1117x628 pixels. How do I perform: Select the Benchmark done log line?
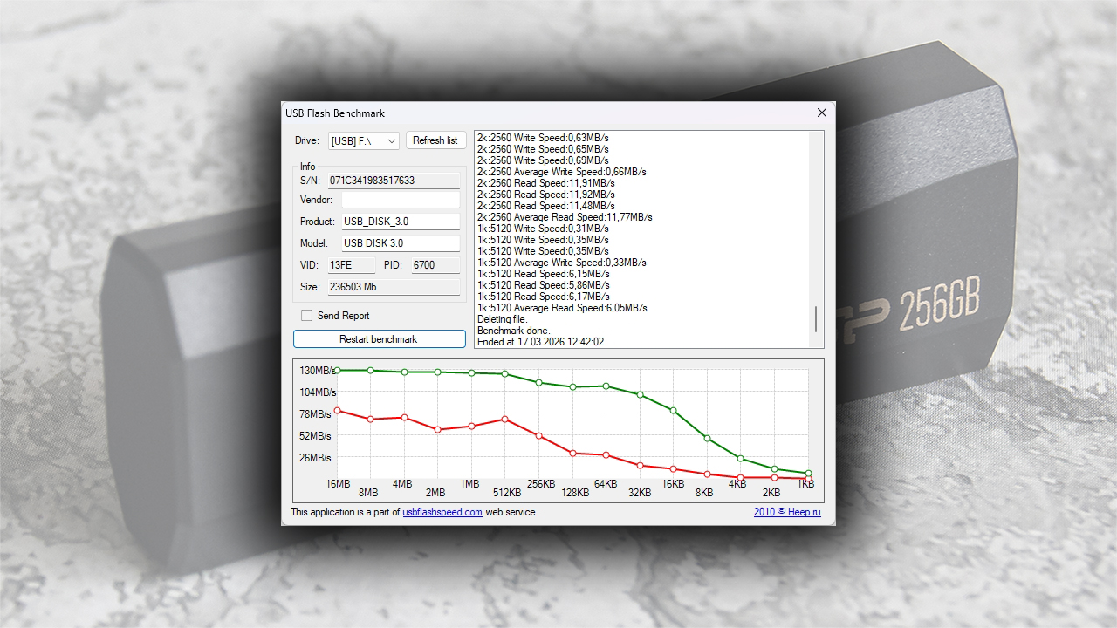pyautogui.click(x=514, y=331)
